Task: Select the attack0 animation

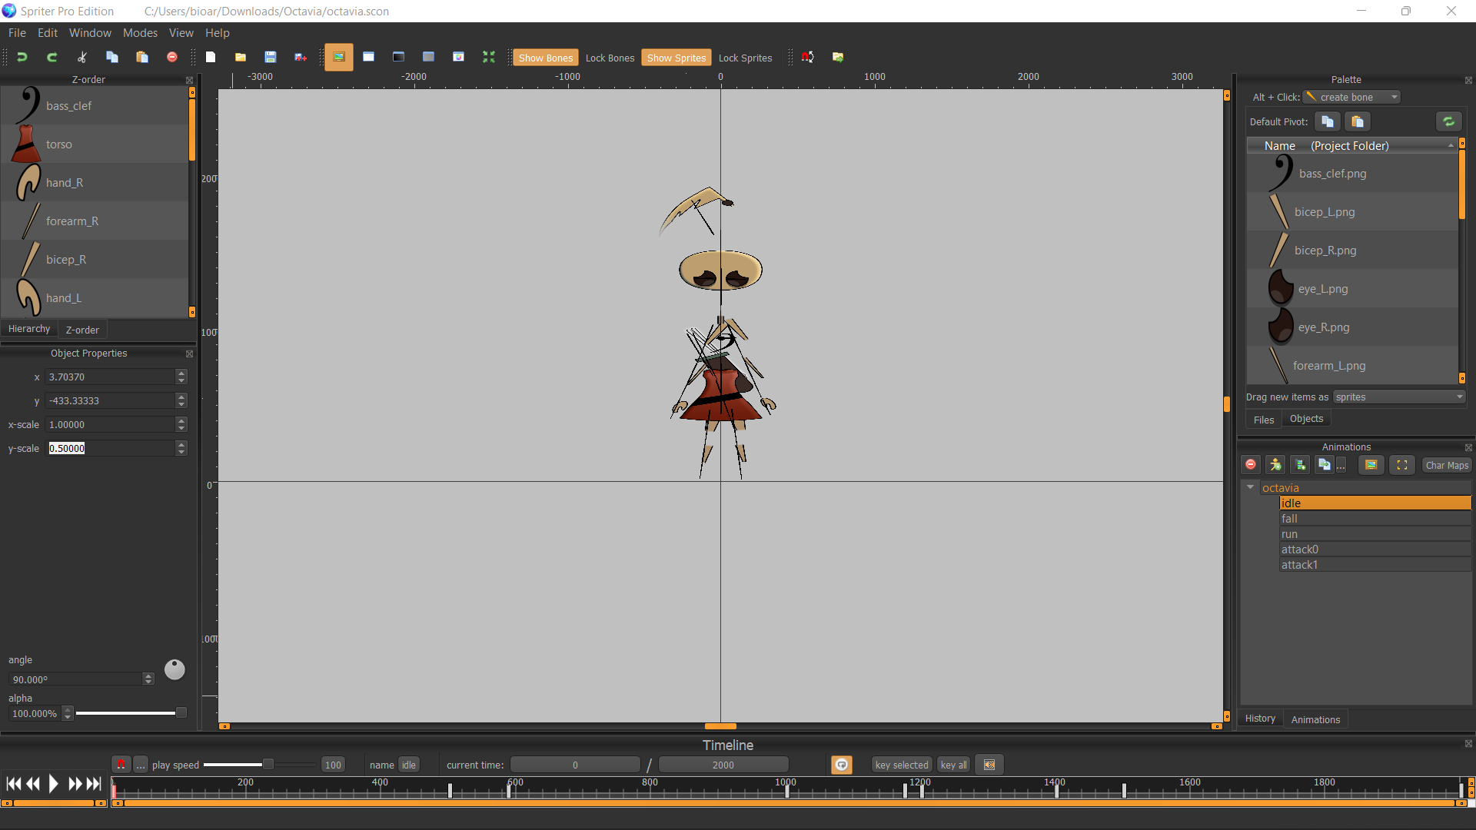Action: [x=1375, y=549]
